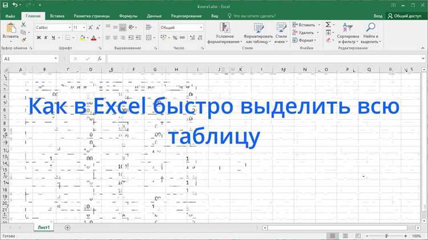The width and height of the screenshot is (428, 240).
Task: Click the text orientation icon
Action: tap(132, 27)
